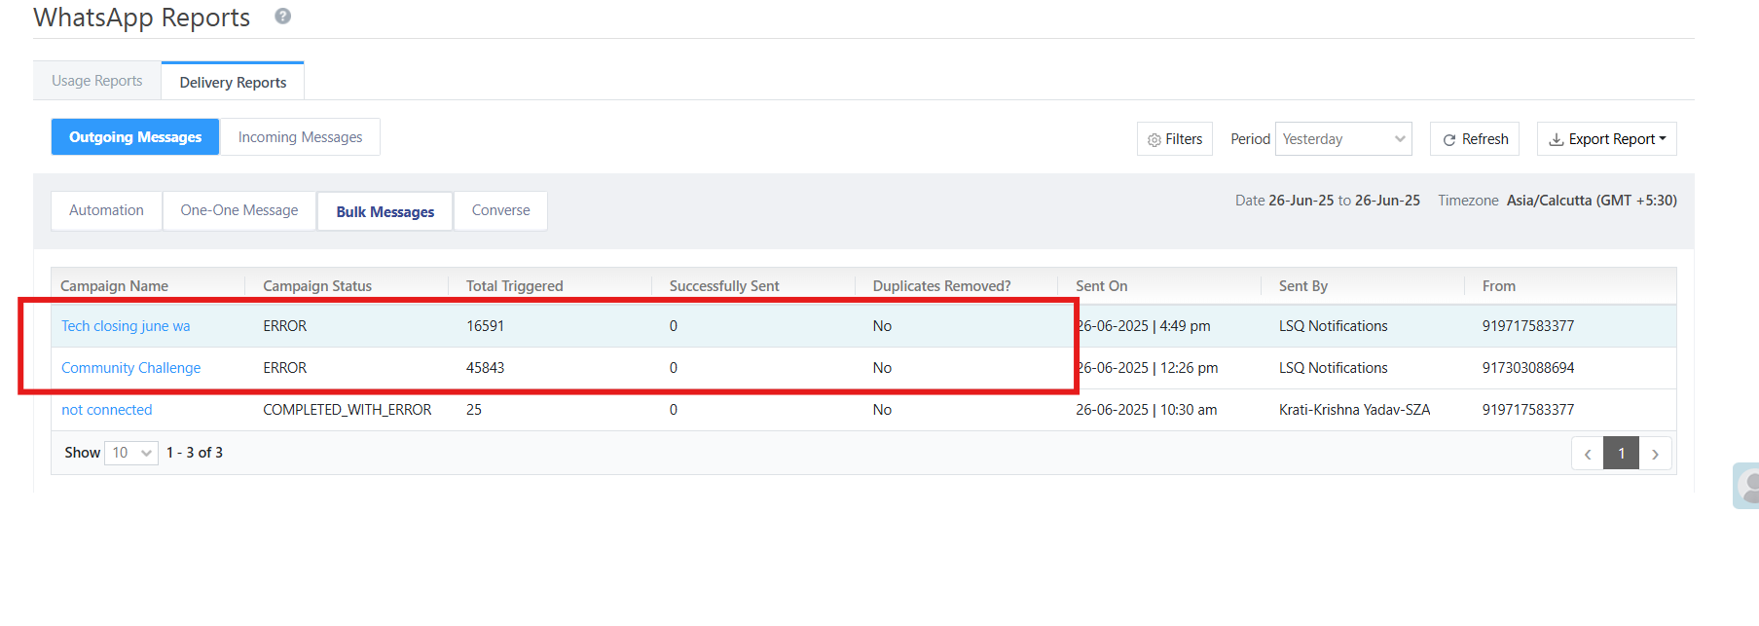Open the Community Challenge campaign link

point(131,368)
